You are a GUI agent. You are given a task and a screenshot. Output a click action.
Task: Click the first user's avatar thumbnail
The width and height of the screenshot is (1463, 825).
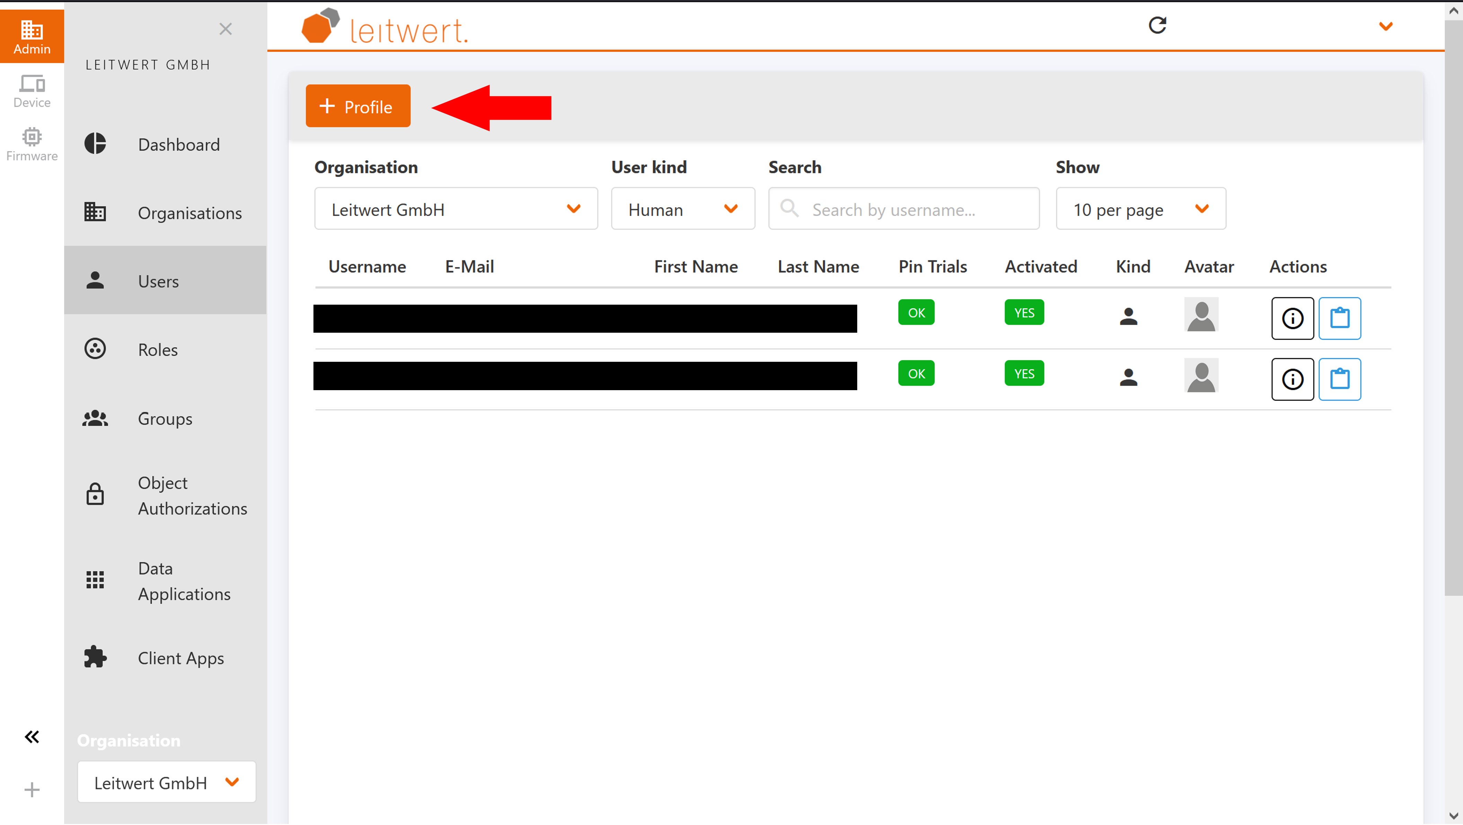click(x=1200, y=314)
